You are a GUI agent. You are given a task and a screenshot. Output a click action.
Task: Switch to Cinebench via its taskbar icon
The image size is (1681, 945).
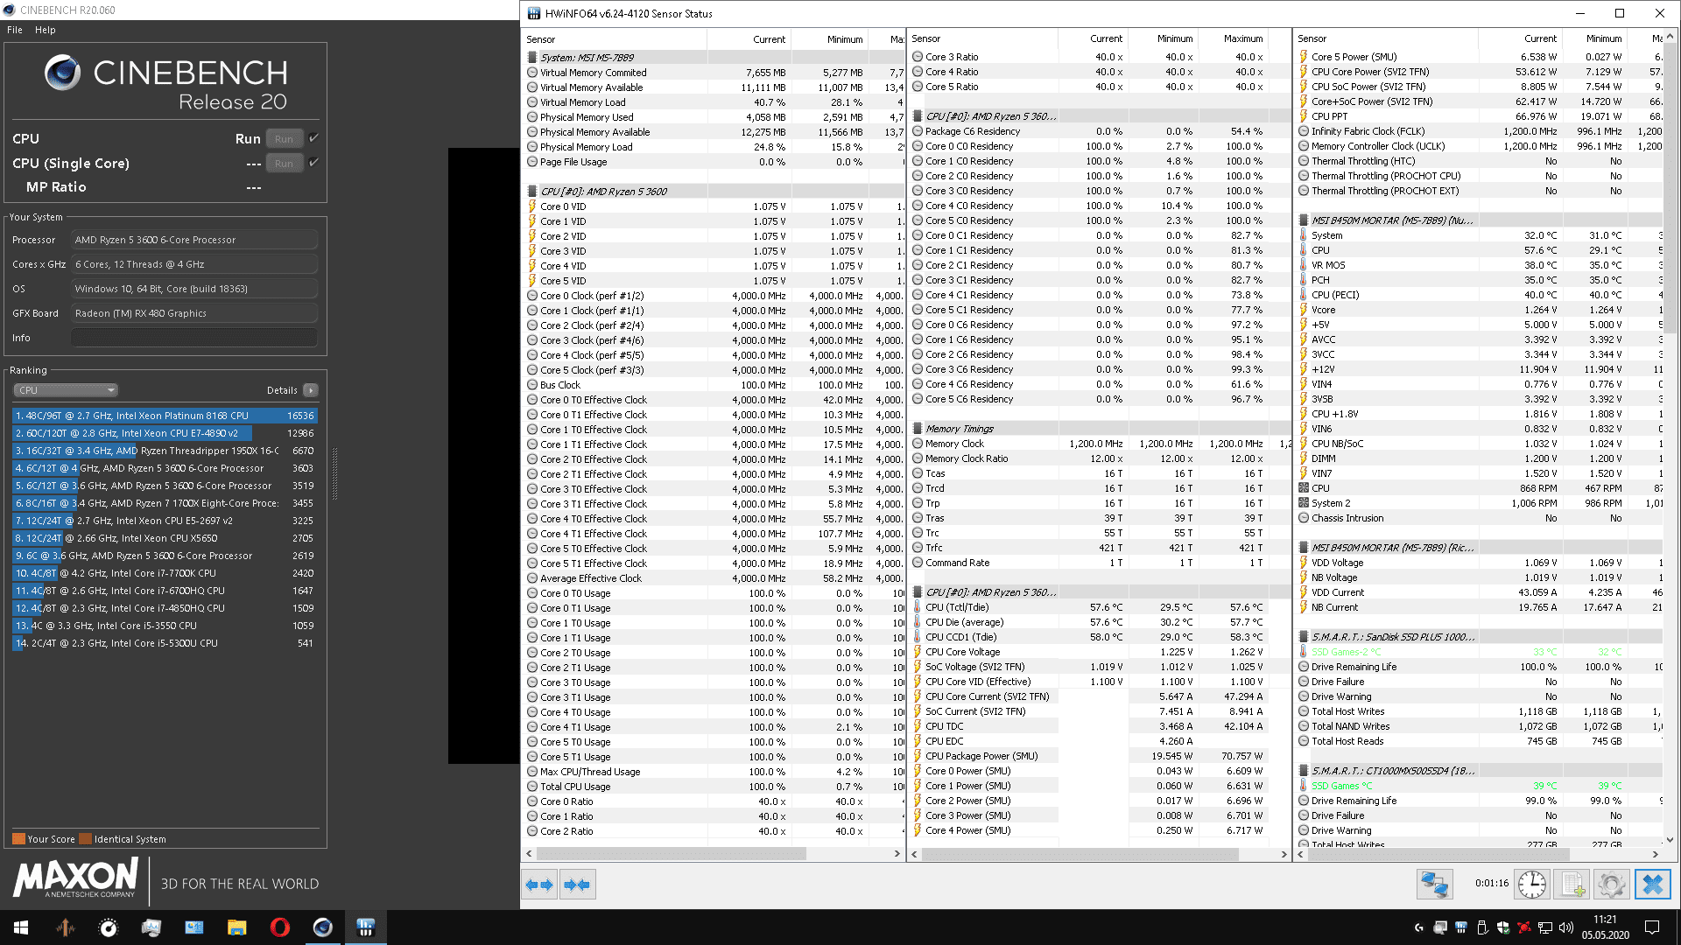323,927
